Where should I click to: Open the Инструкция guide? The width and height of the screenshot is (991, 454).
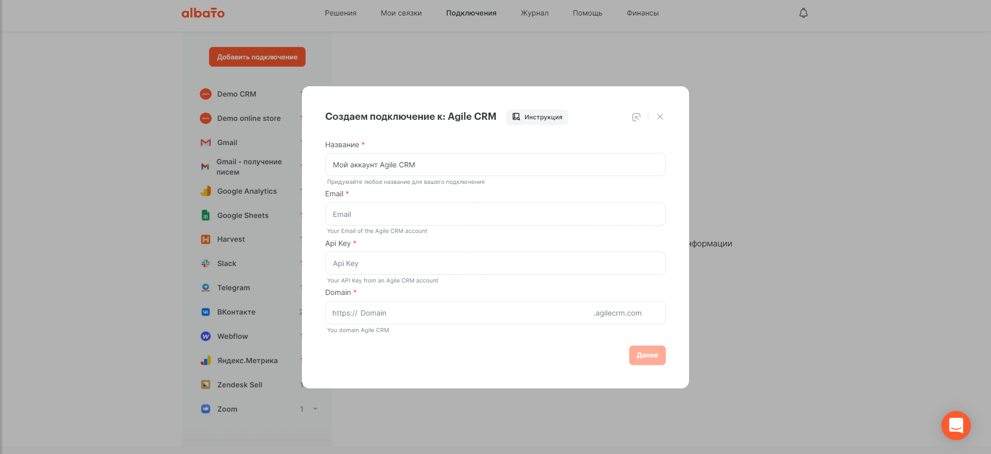(537, 117)
